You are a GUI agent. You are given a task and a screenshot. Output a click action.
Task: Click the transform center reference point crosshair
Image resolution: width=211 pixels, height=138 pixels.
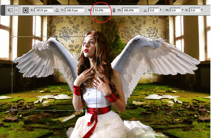pos(54,74)
